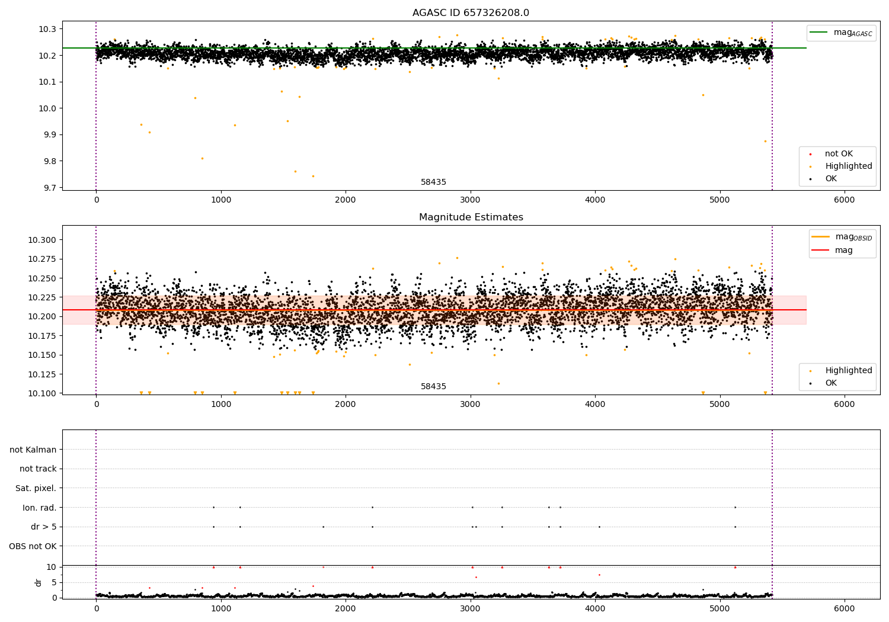This screenshot has height=622, width=889.
Task: Select 'OK' legend entry in the top plot
Action: (x=831, y=179)
